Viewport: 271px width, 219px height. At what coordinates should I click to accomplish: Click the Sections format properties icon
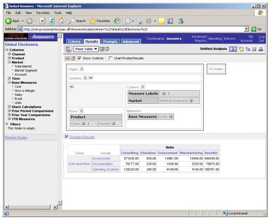[x=91, y=78]
